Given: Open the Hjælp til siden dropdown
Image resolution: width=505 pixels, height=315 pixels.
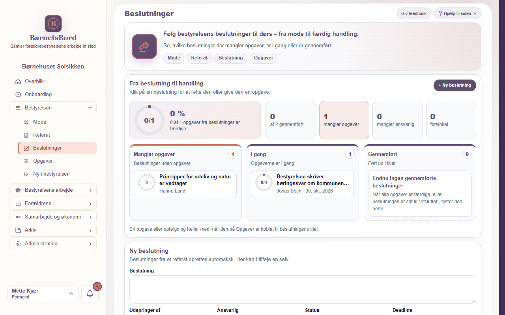Looking at the screenshot, I should 458,13.
